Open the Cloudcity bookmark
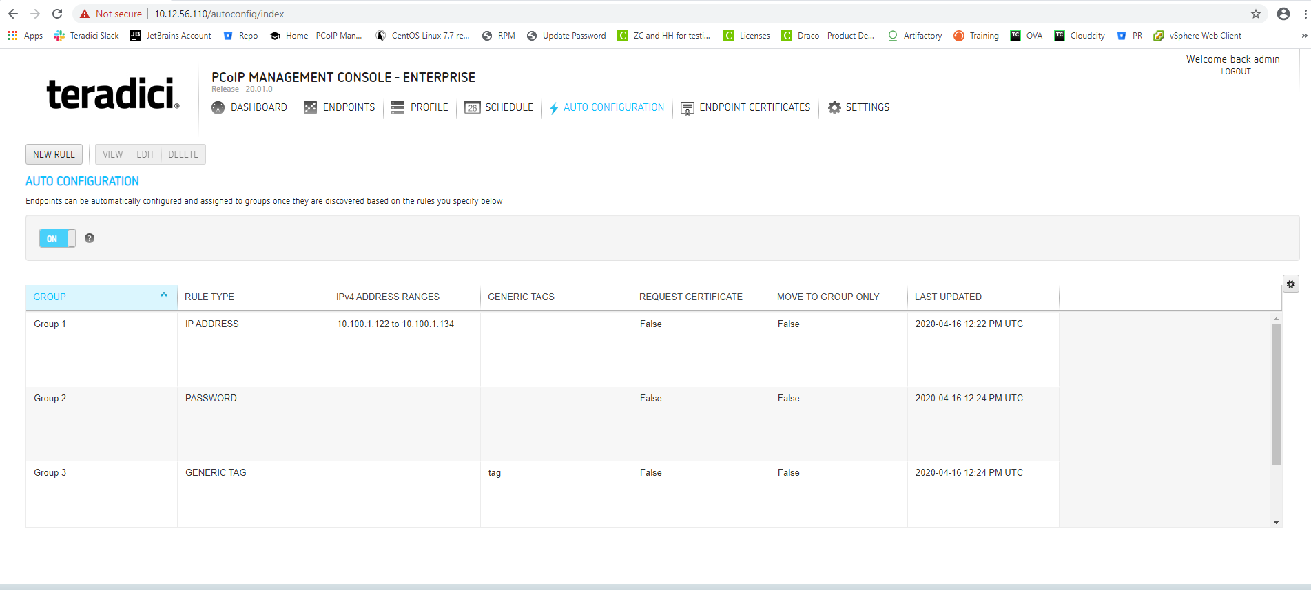The height and width of the screenshot is (590, 1311). tap(1080, 36)
